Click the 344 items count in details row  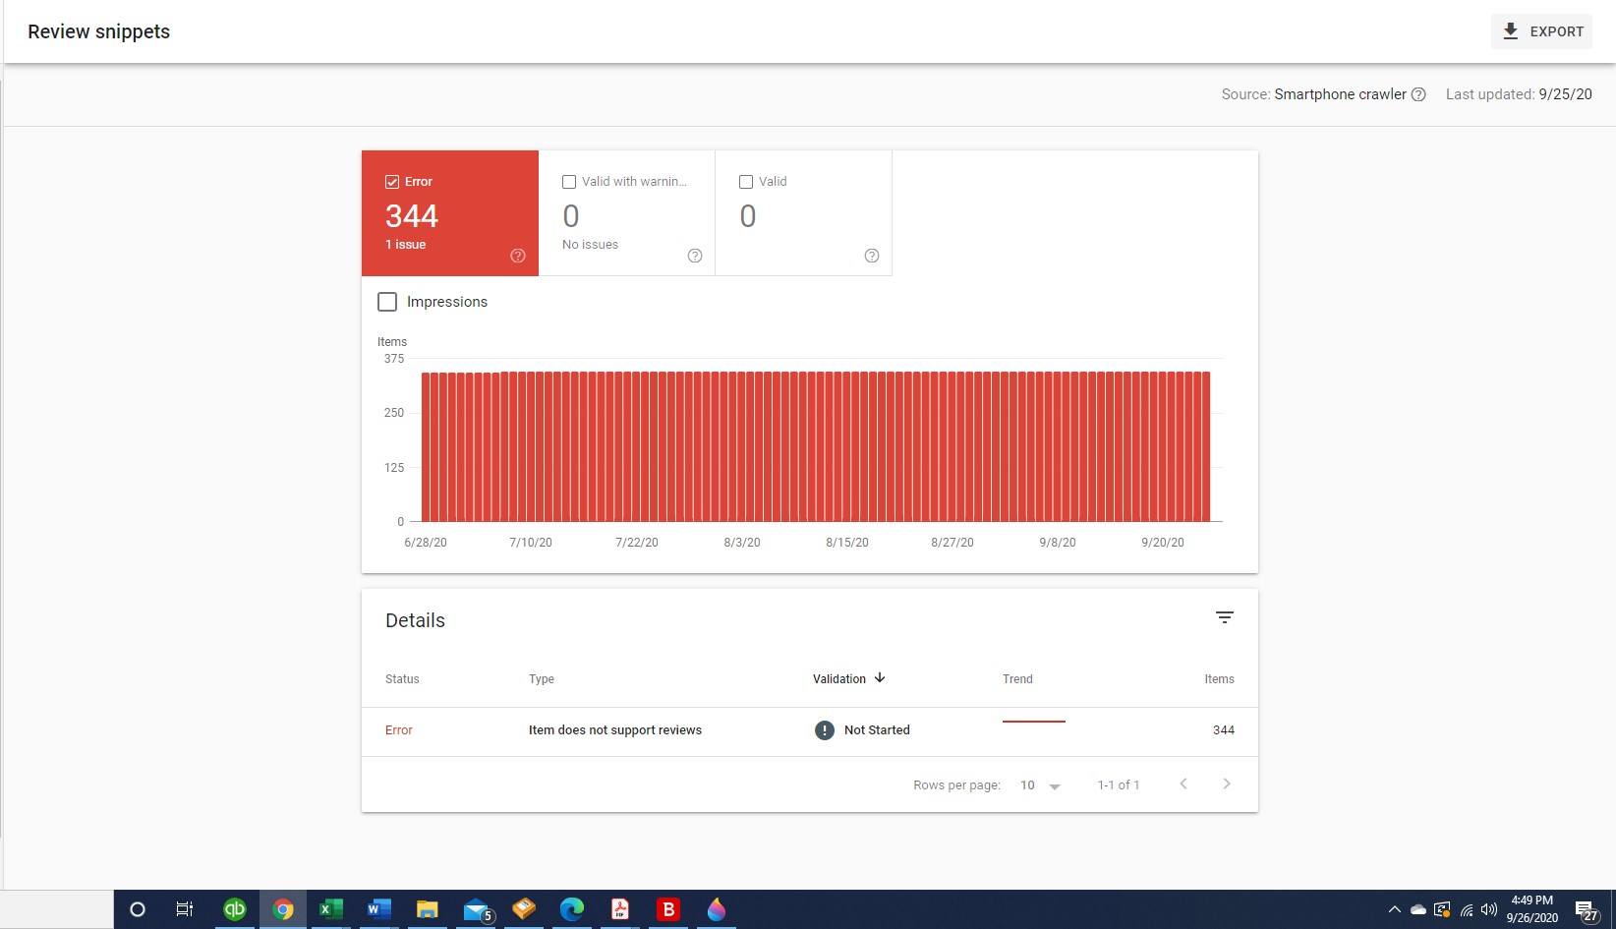tap(1224, 730)
